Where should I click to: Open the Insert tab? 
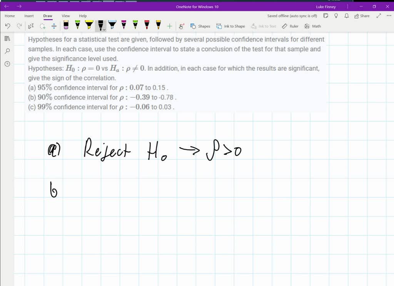click(x=29, y=16)
